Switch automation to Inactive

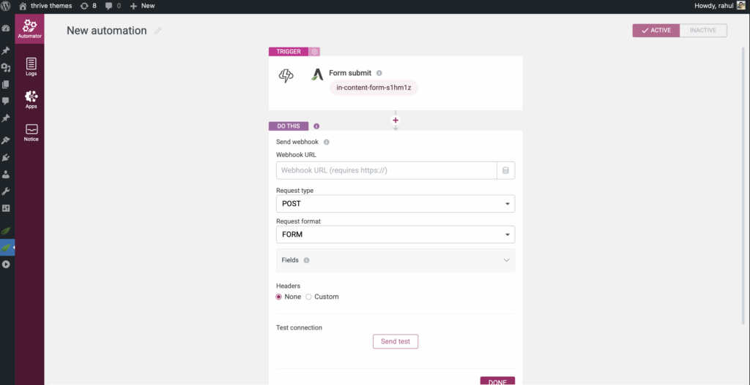tap(703, 31)
